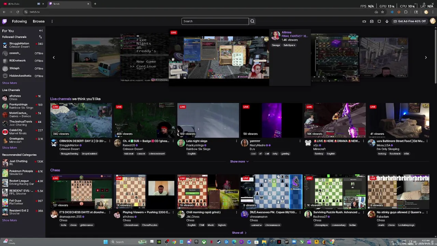Image resolution: width=437 pixels, height=246 pixels.
Task: Open the Browse page
Action: 39,21
